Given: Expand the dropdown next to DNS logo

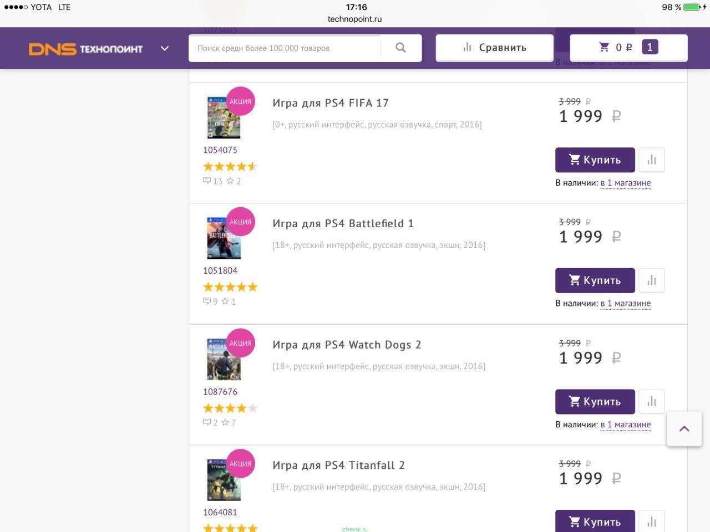Looking at the screenshot, I should [165, 48].
